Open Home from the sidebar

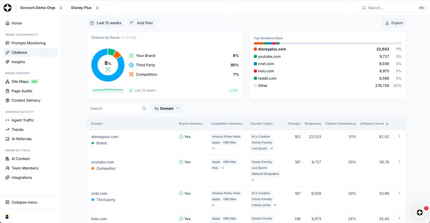click(x=16, y=23)
